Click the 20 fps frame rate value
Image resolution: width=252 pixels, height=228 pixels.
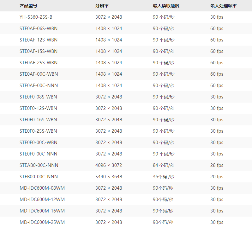tap(217, 177)
